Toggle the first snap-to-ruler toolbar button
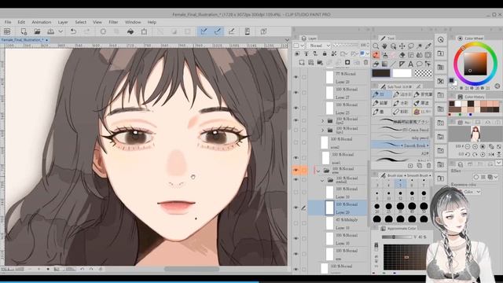 pyautogui.click(x=204, y=31)
